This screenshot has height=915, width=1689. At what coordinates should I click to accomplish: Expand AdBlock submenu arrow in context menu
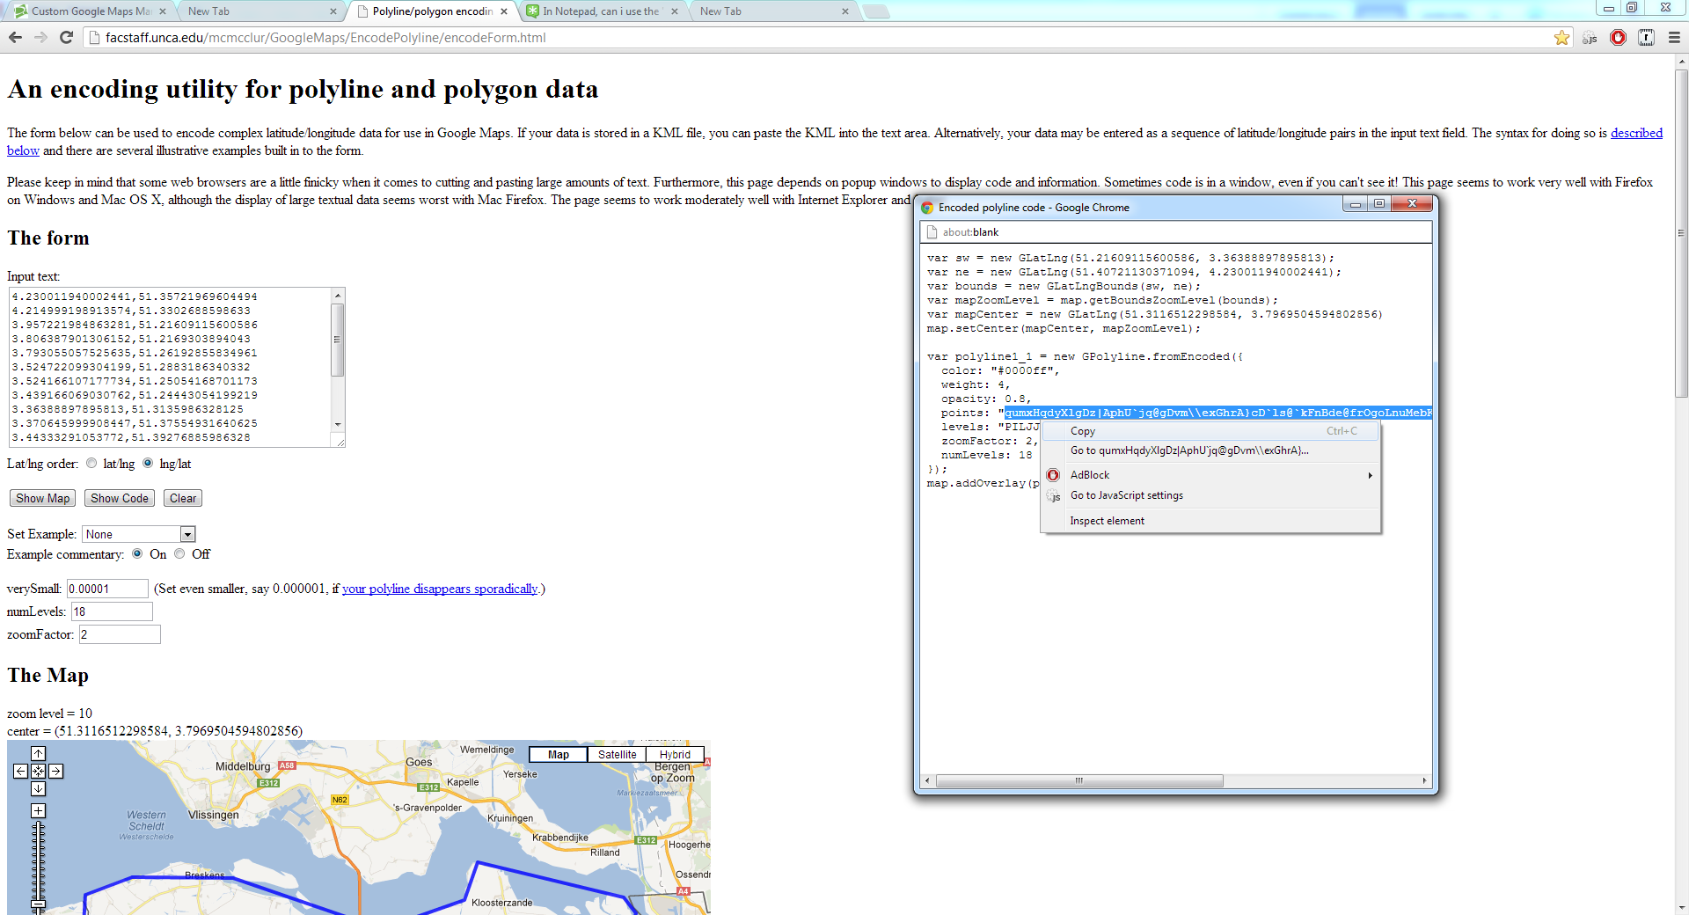click(x=1370, y=475)
